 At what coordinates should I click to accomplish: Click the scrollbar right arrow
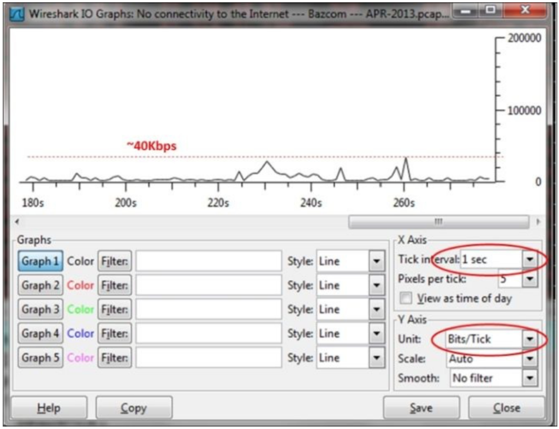[538, 222]
